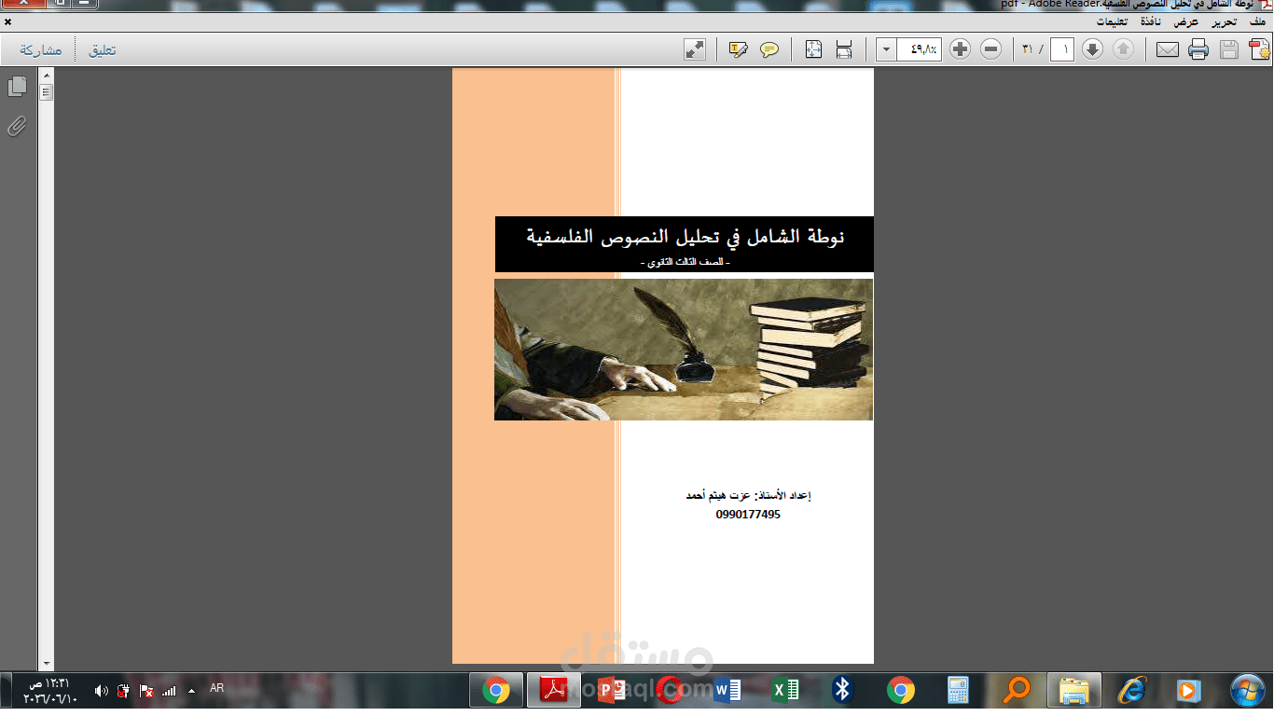Click the author line إعداد الأستاذ
The height and width of the screenshot is (716, 1274).
[x=748, y=495]
